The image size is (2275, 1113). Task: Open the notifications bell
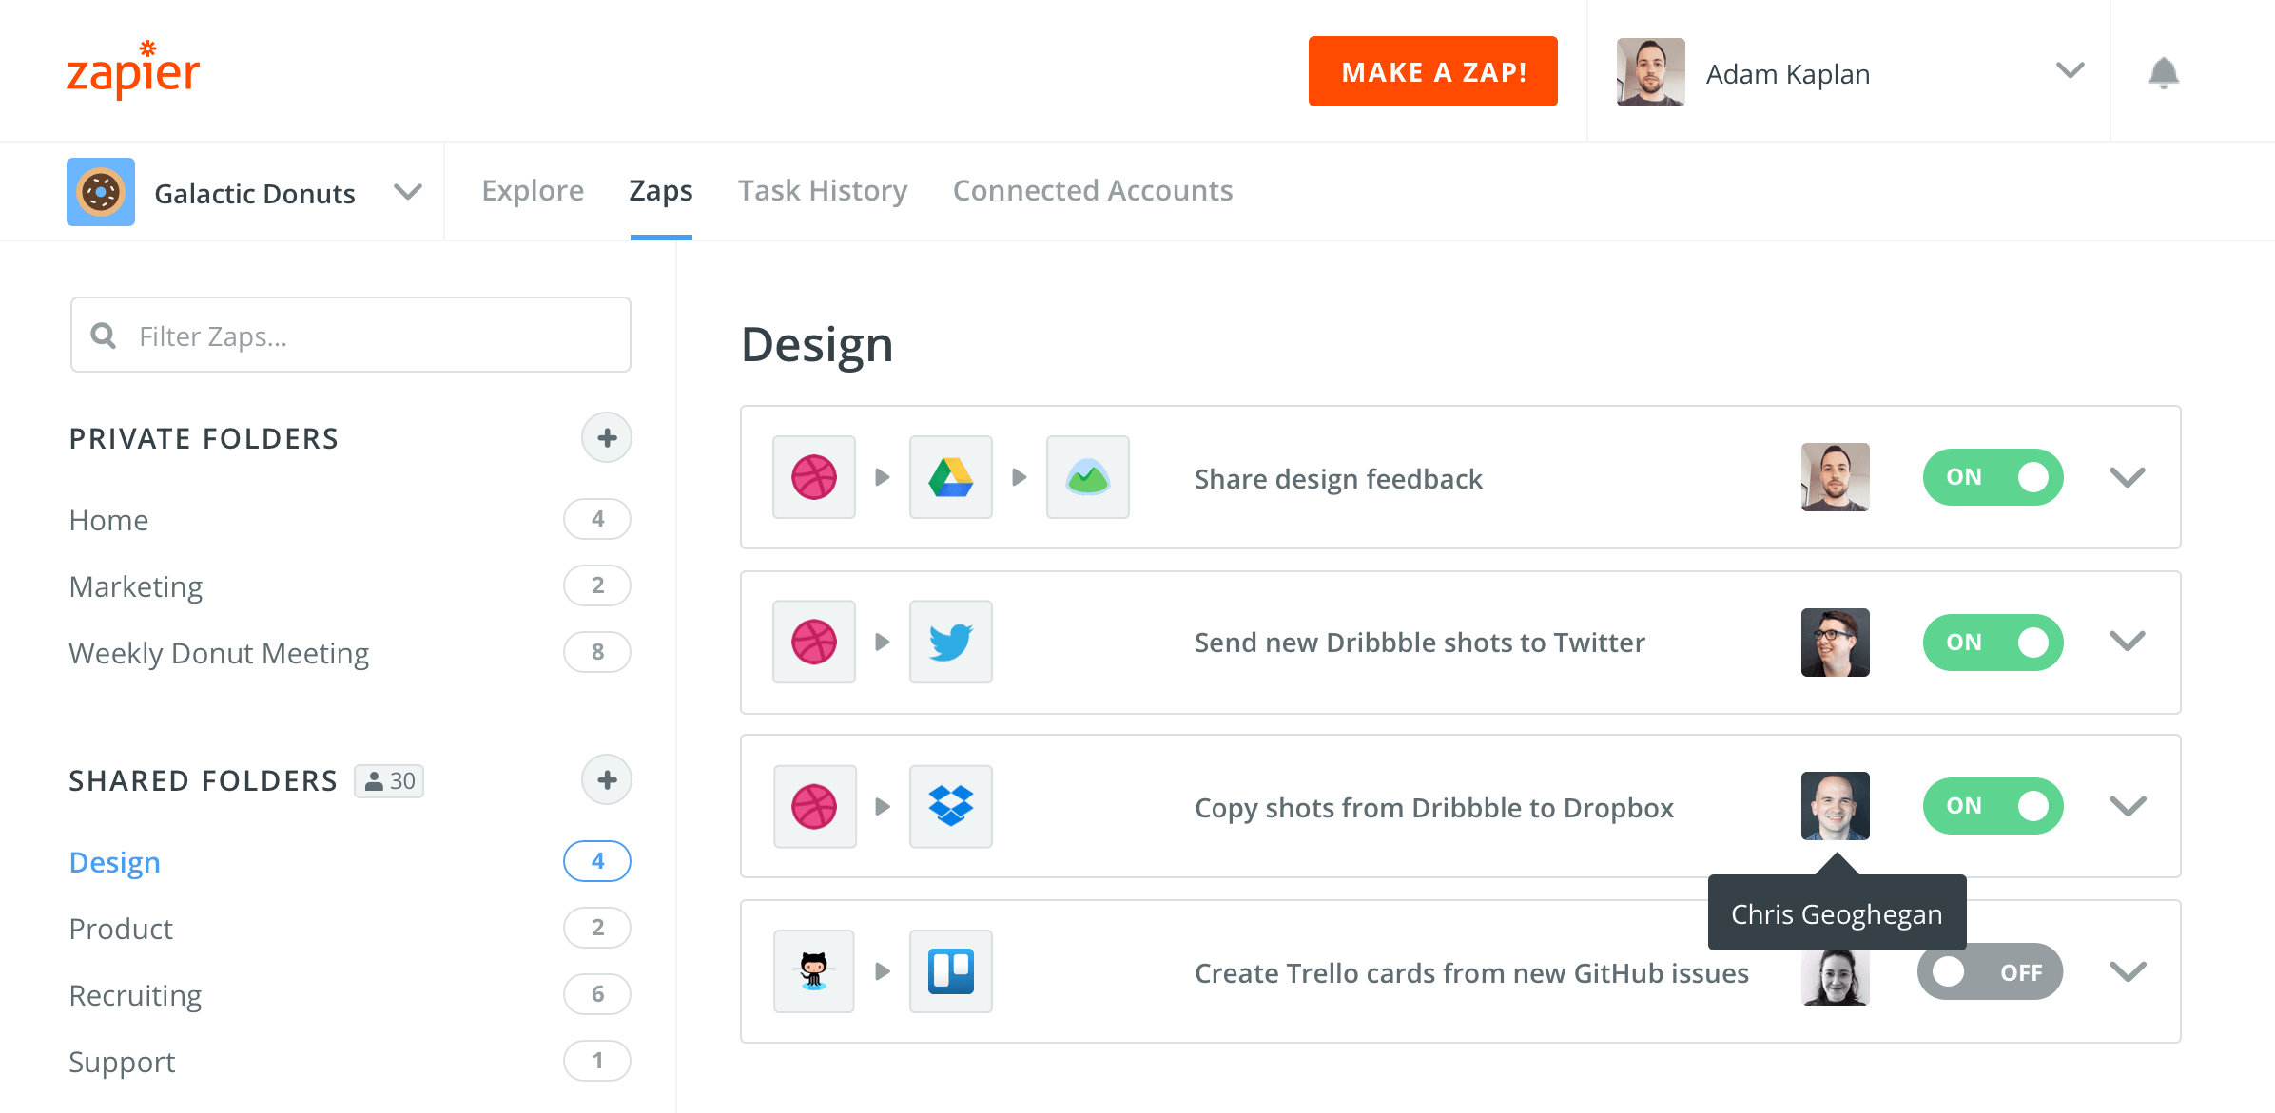(2163, 73)
